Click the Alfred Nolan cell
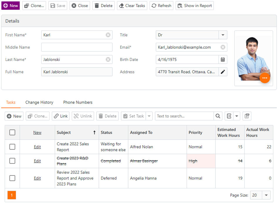This screenshot has height=203, width=278. pos(157,147)
